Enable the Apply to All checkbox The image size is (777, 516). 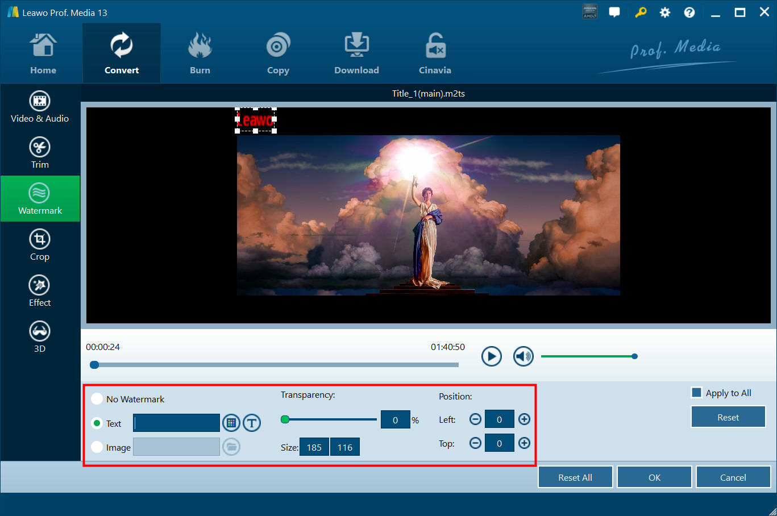click(x=696, y=393)
